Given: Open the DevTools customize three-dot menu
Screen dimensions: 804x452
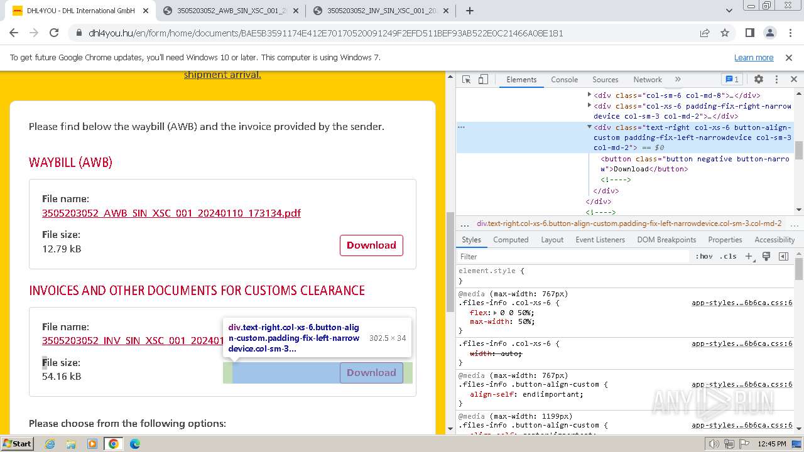Looking at the screenshot, I should (776, 80).
